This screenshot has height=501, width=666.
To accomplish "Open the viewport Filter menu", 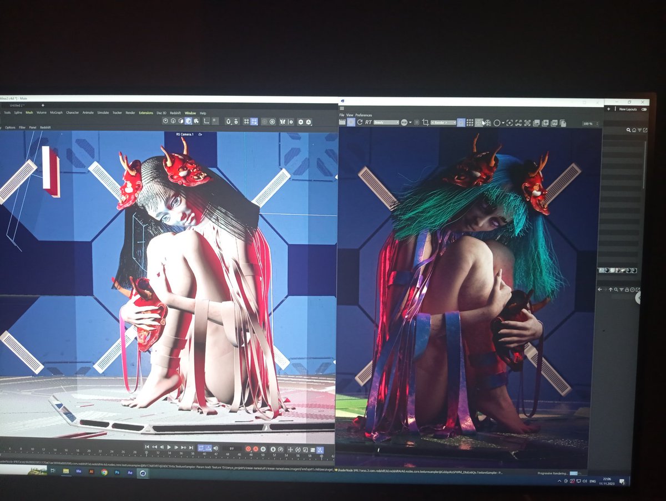I will [22, 127].
